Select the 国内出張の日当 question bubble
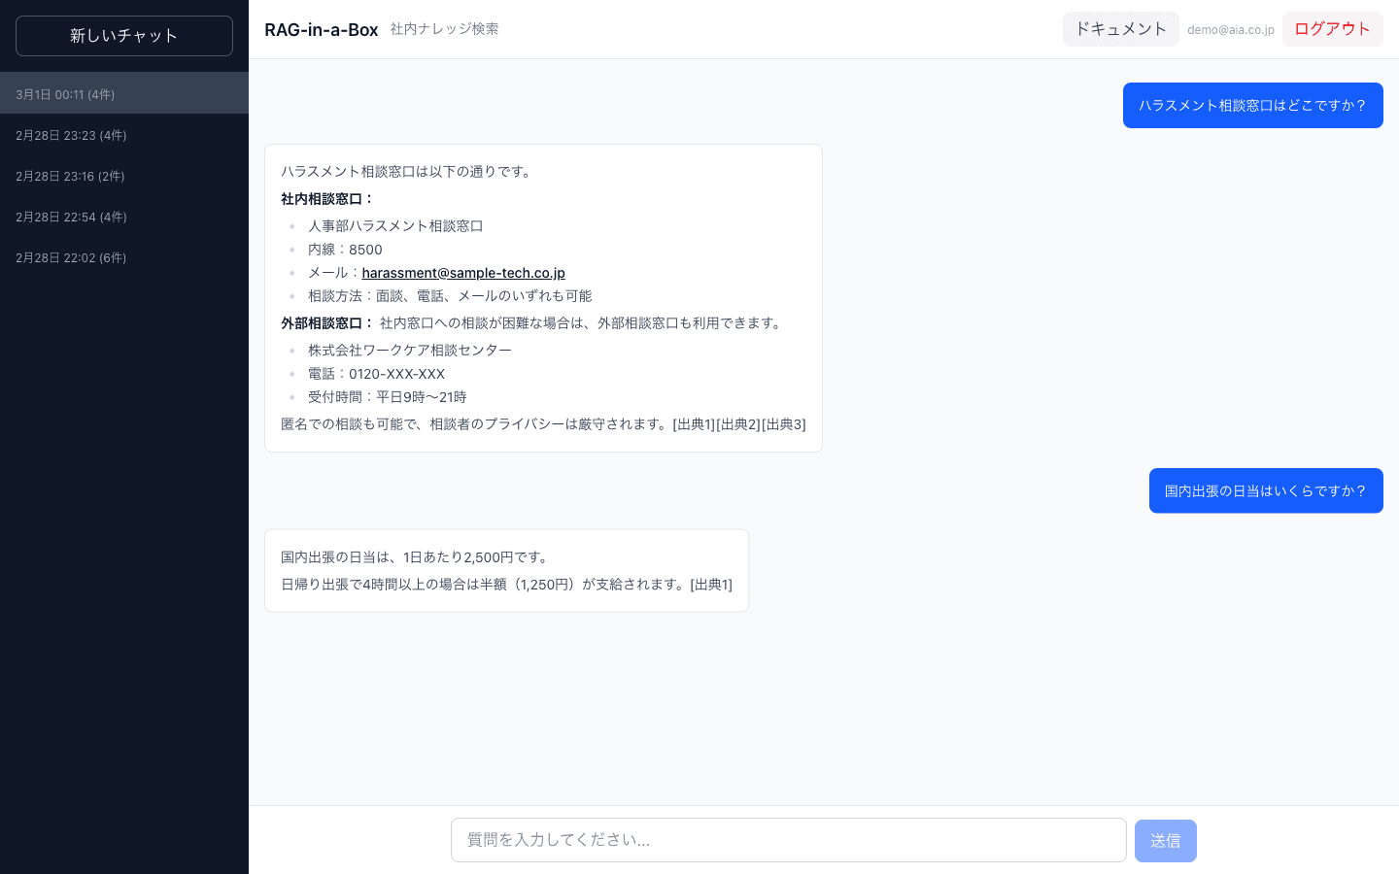The image size is (1399, 874). 1266,490
